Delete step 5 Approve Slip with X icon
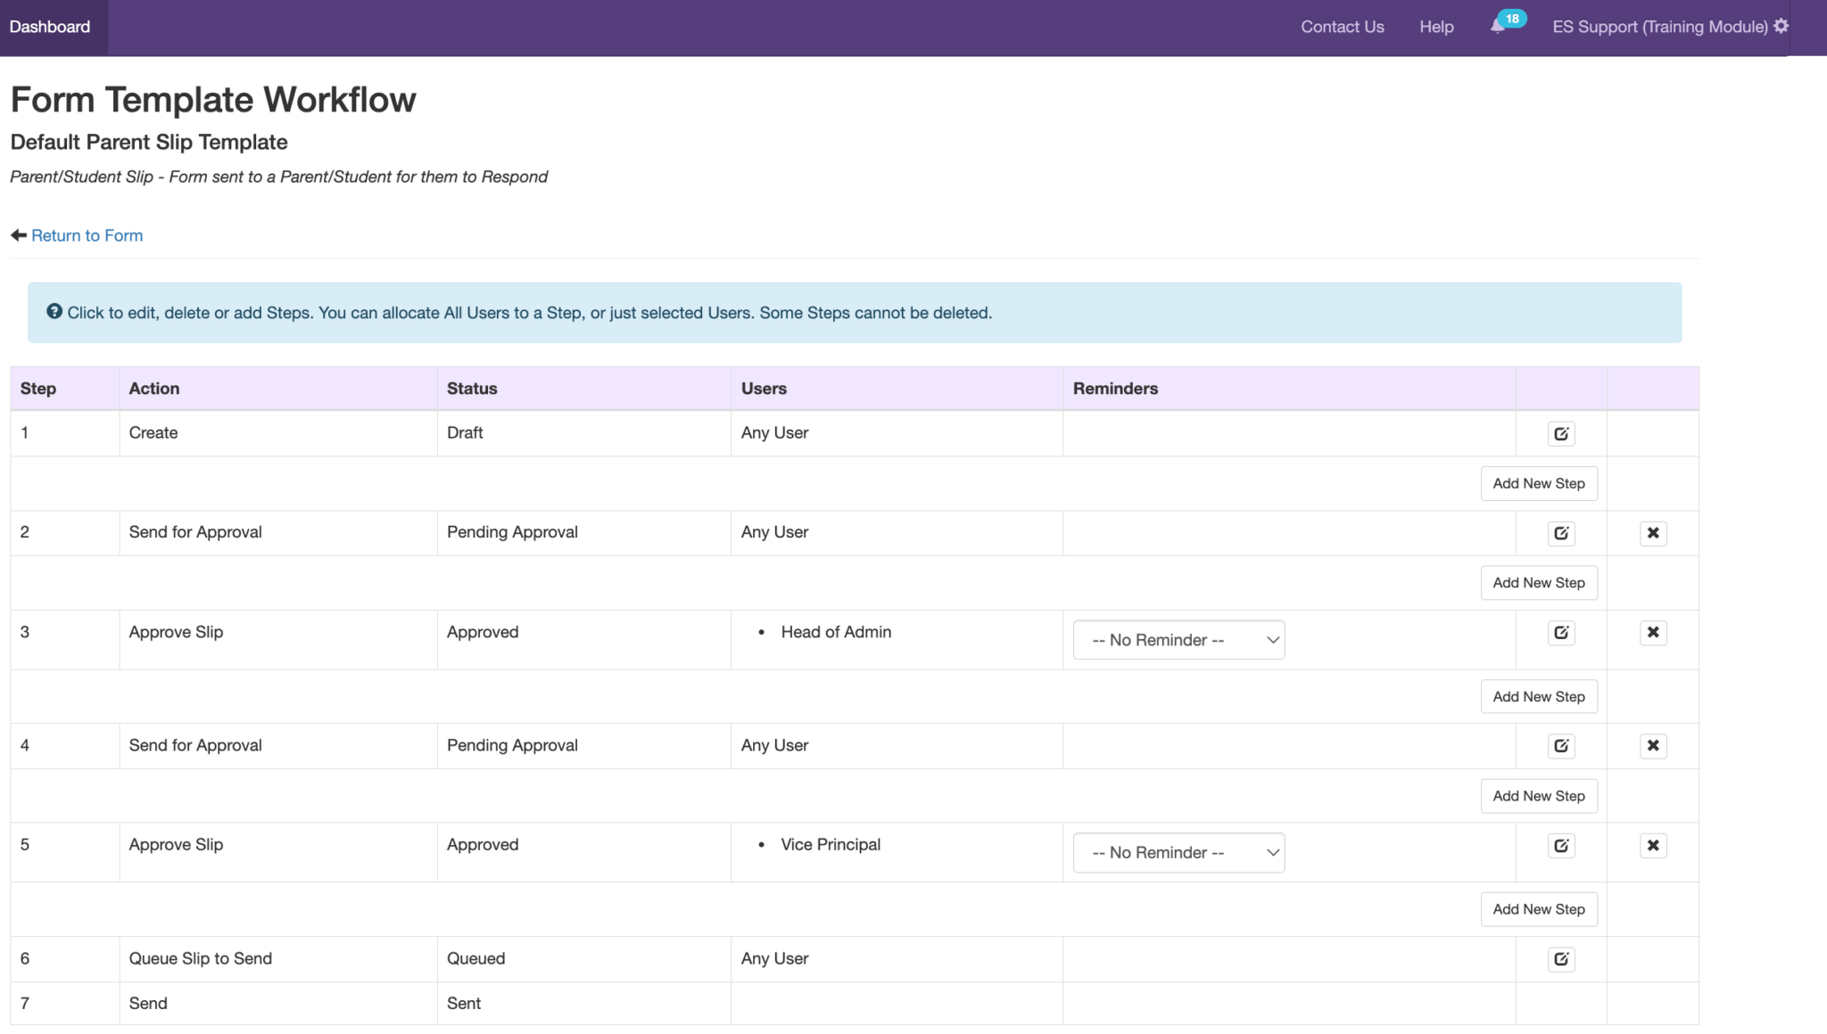1827x1034 pixels. (x=1653, y=845)
